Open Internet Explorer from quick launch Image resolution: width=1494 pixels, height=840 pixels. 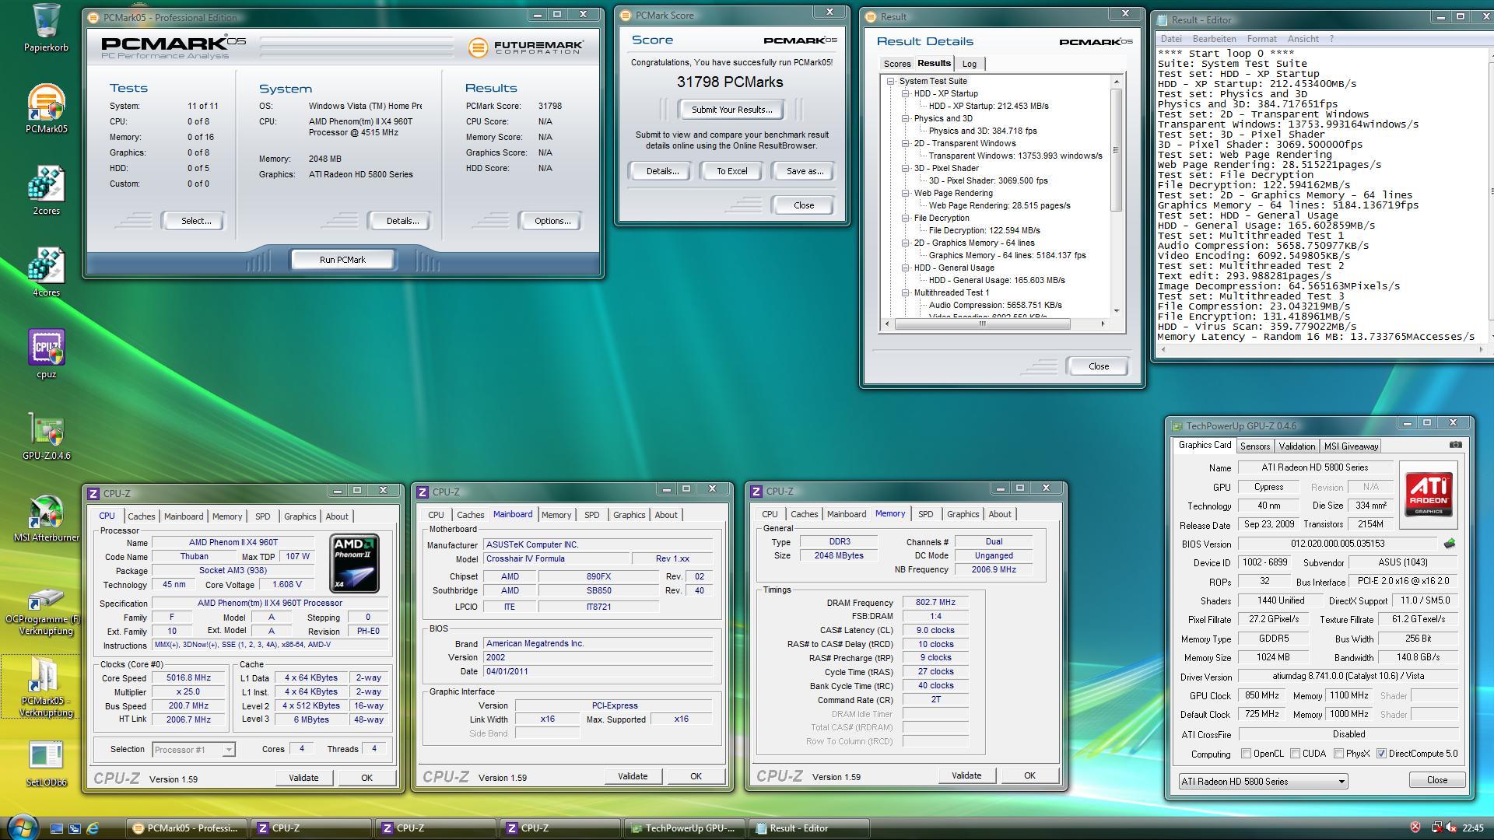click(x=93, y=828)
